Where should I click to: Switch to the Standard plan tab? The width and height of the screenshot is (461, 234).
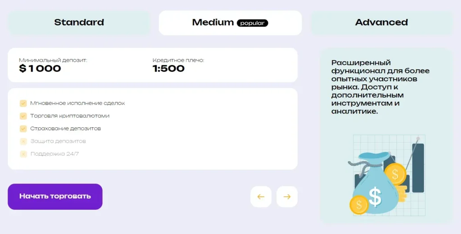pyautogui.click(x=79, y=22)
